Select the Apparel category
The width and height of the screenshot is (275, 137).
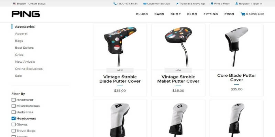coord(21,34)
